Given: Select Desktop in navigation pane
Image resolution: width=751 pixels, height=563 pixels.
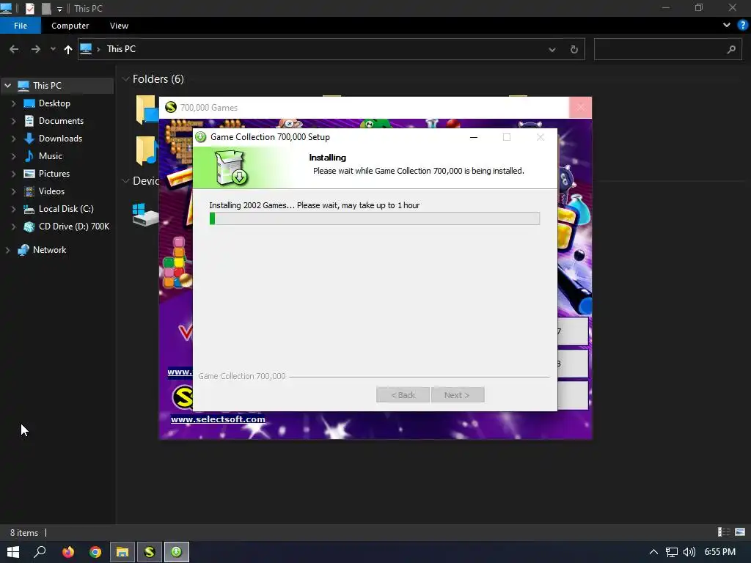Looking at the screenshot, I should 54,103.
